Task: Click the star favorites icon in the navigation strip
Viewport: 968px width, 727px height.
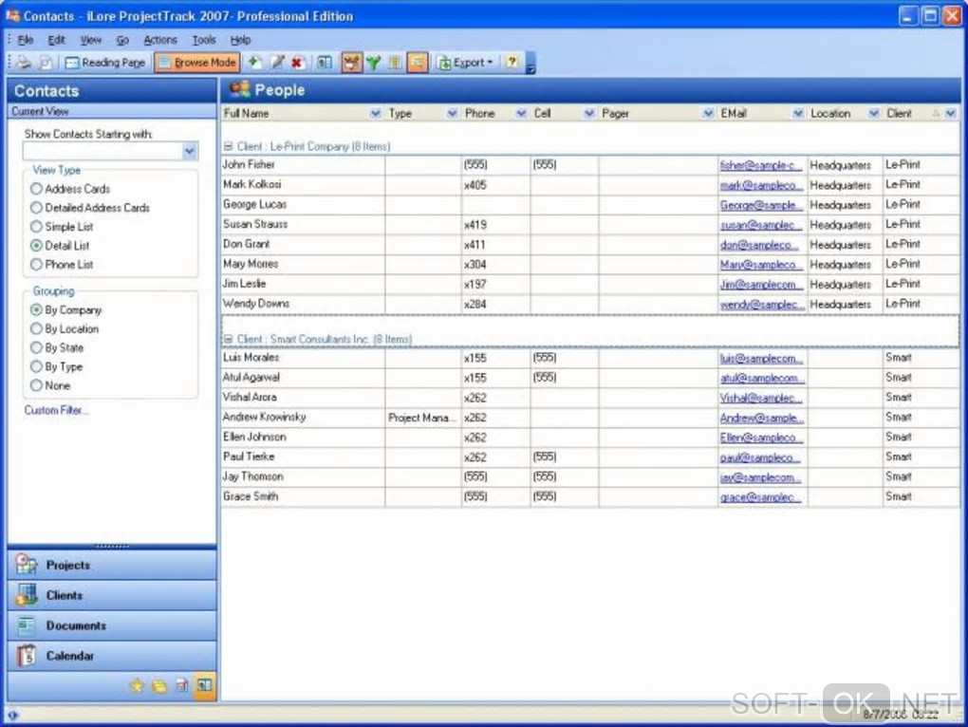Action: tap(137, 685)
